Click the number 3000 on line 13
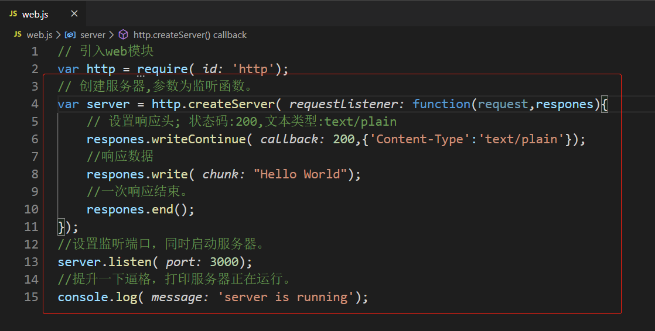The width and height of the screenshot is (655, 331). tap(224, 262)
